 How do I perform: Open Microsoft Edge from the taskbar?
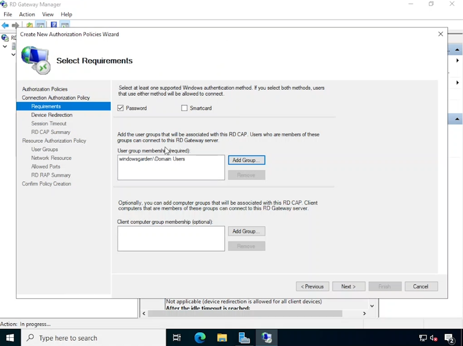pos(200,338)
